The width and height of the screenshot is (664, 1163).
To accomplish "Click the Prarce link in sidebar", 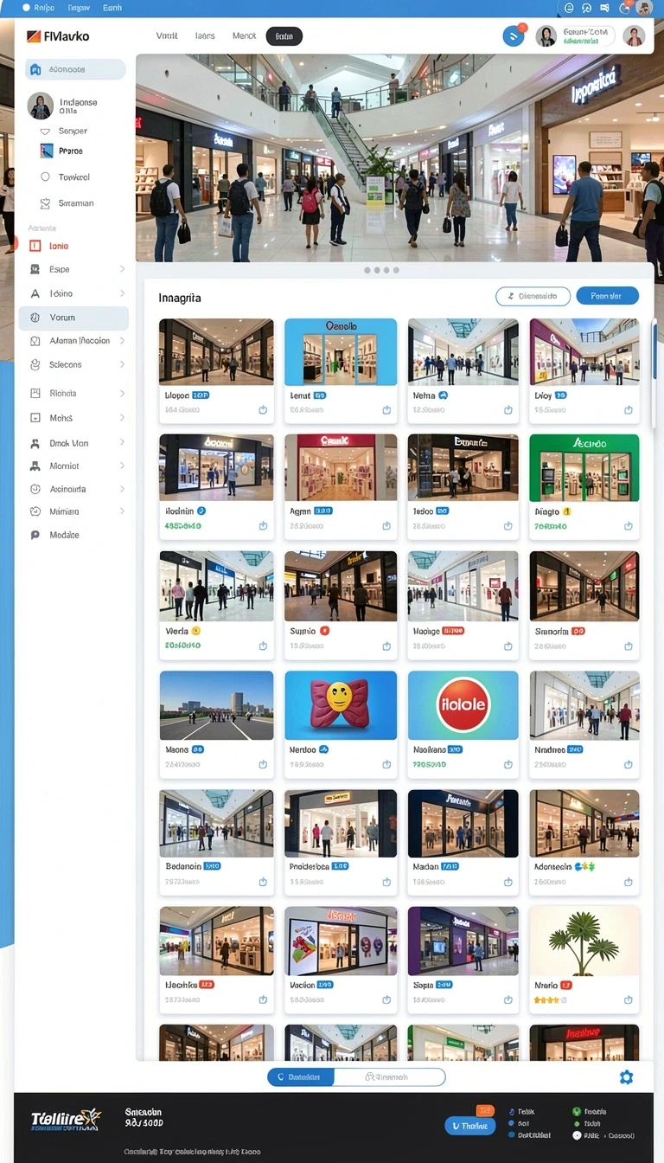I will coord(71,151).
